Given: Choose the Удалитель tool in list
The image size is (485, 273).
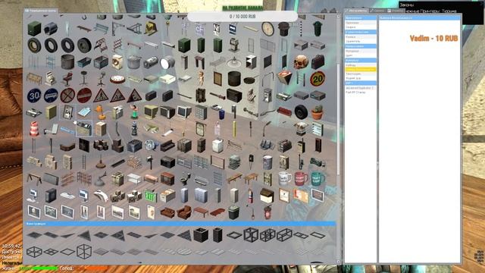Looking at the screenshot, I should [x=361, y=41].
